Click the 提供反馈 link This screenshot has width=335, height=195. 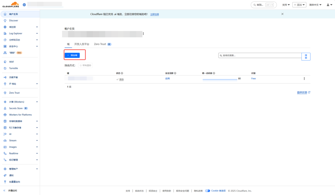coord(304,92)
